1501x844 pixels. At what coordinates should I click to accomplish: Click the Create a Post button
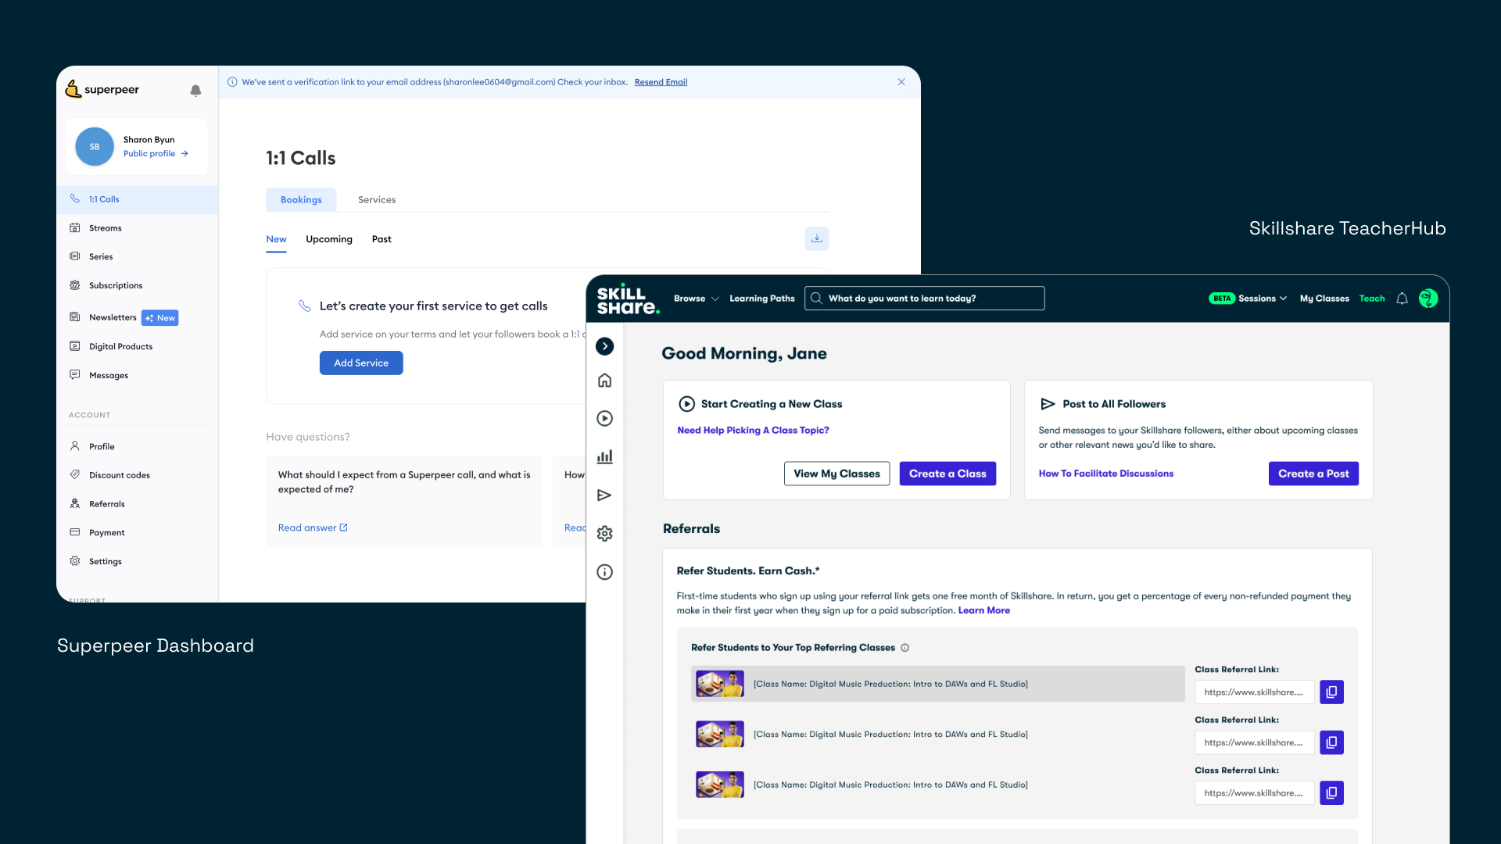coord(1313,474)
